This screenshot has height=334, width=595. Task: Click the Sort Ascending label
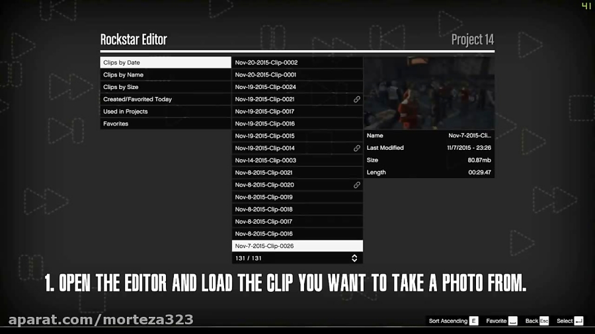[x=448, y=321]
